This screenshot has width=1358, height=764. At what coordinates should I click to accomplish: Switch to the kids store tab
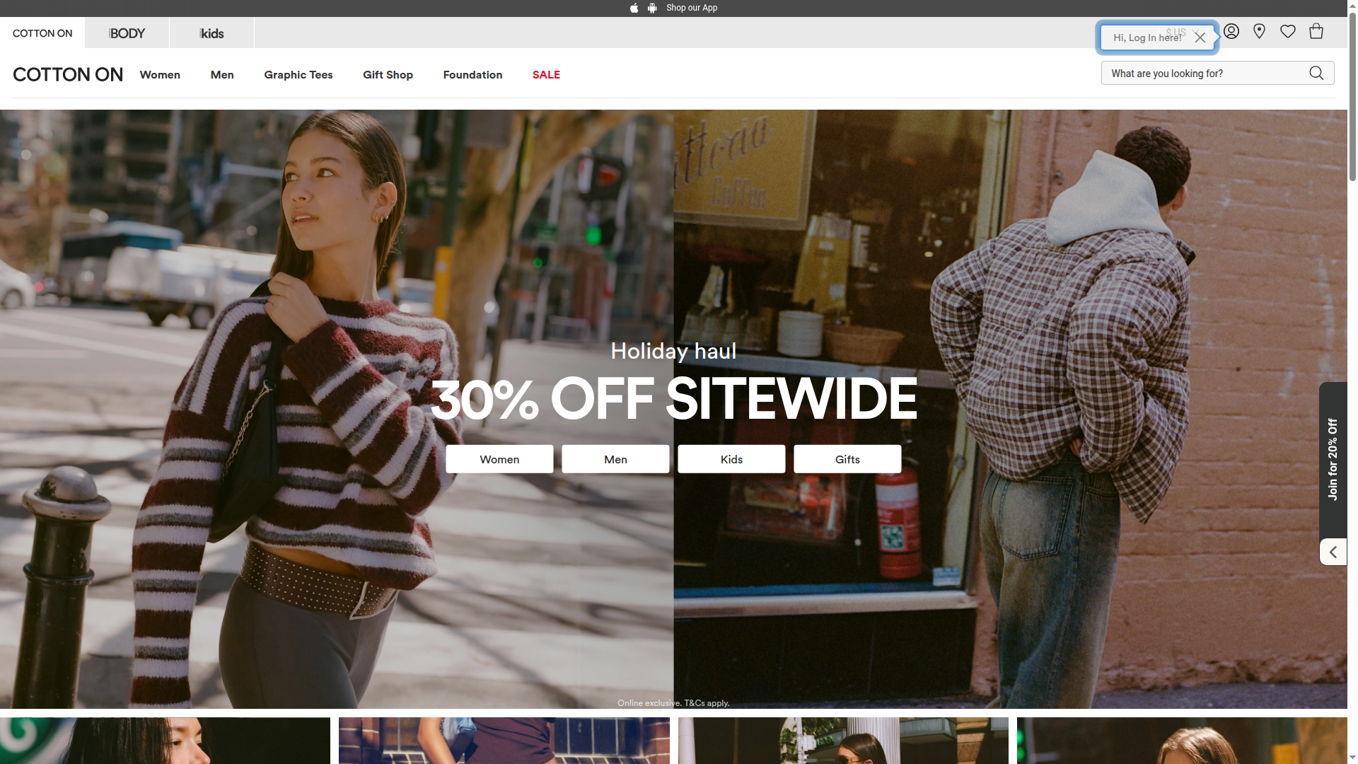point(211,33)
